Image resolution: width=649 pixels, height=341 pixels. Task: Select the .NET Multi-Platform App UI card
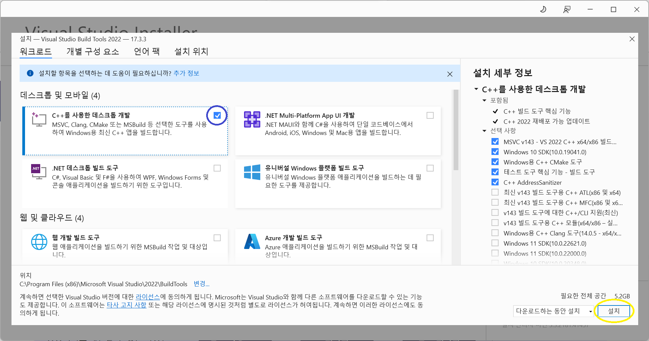pos(338,131)
